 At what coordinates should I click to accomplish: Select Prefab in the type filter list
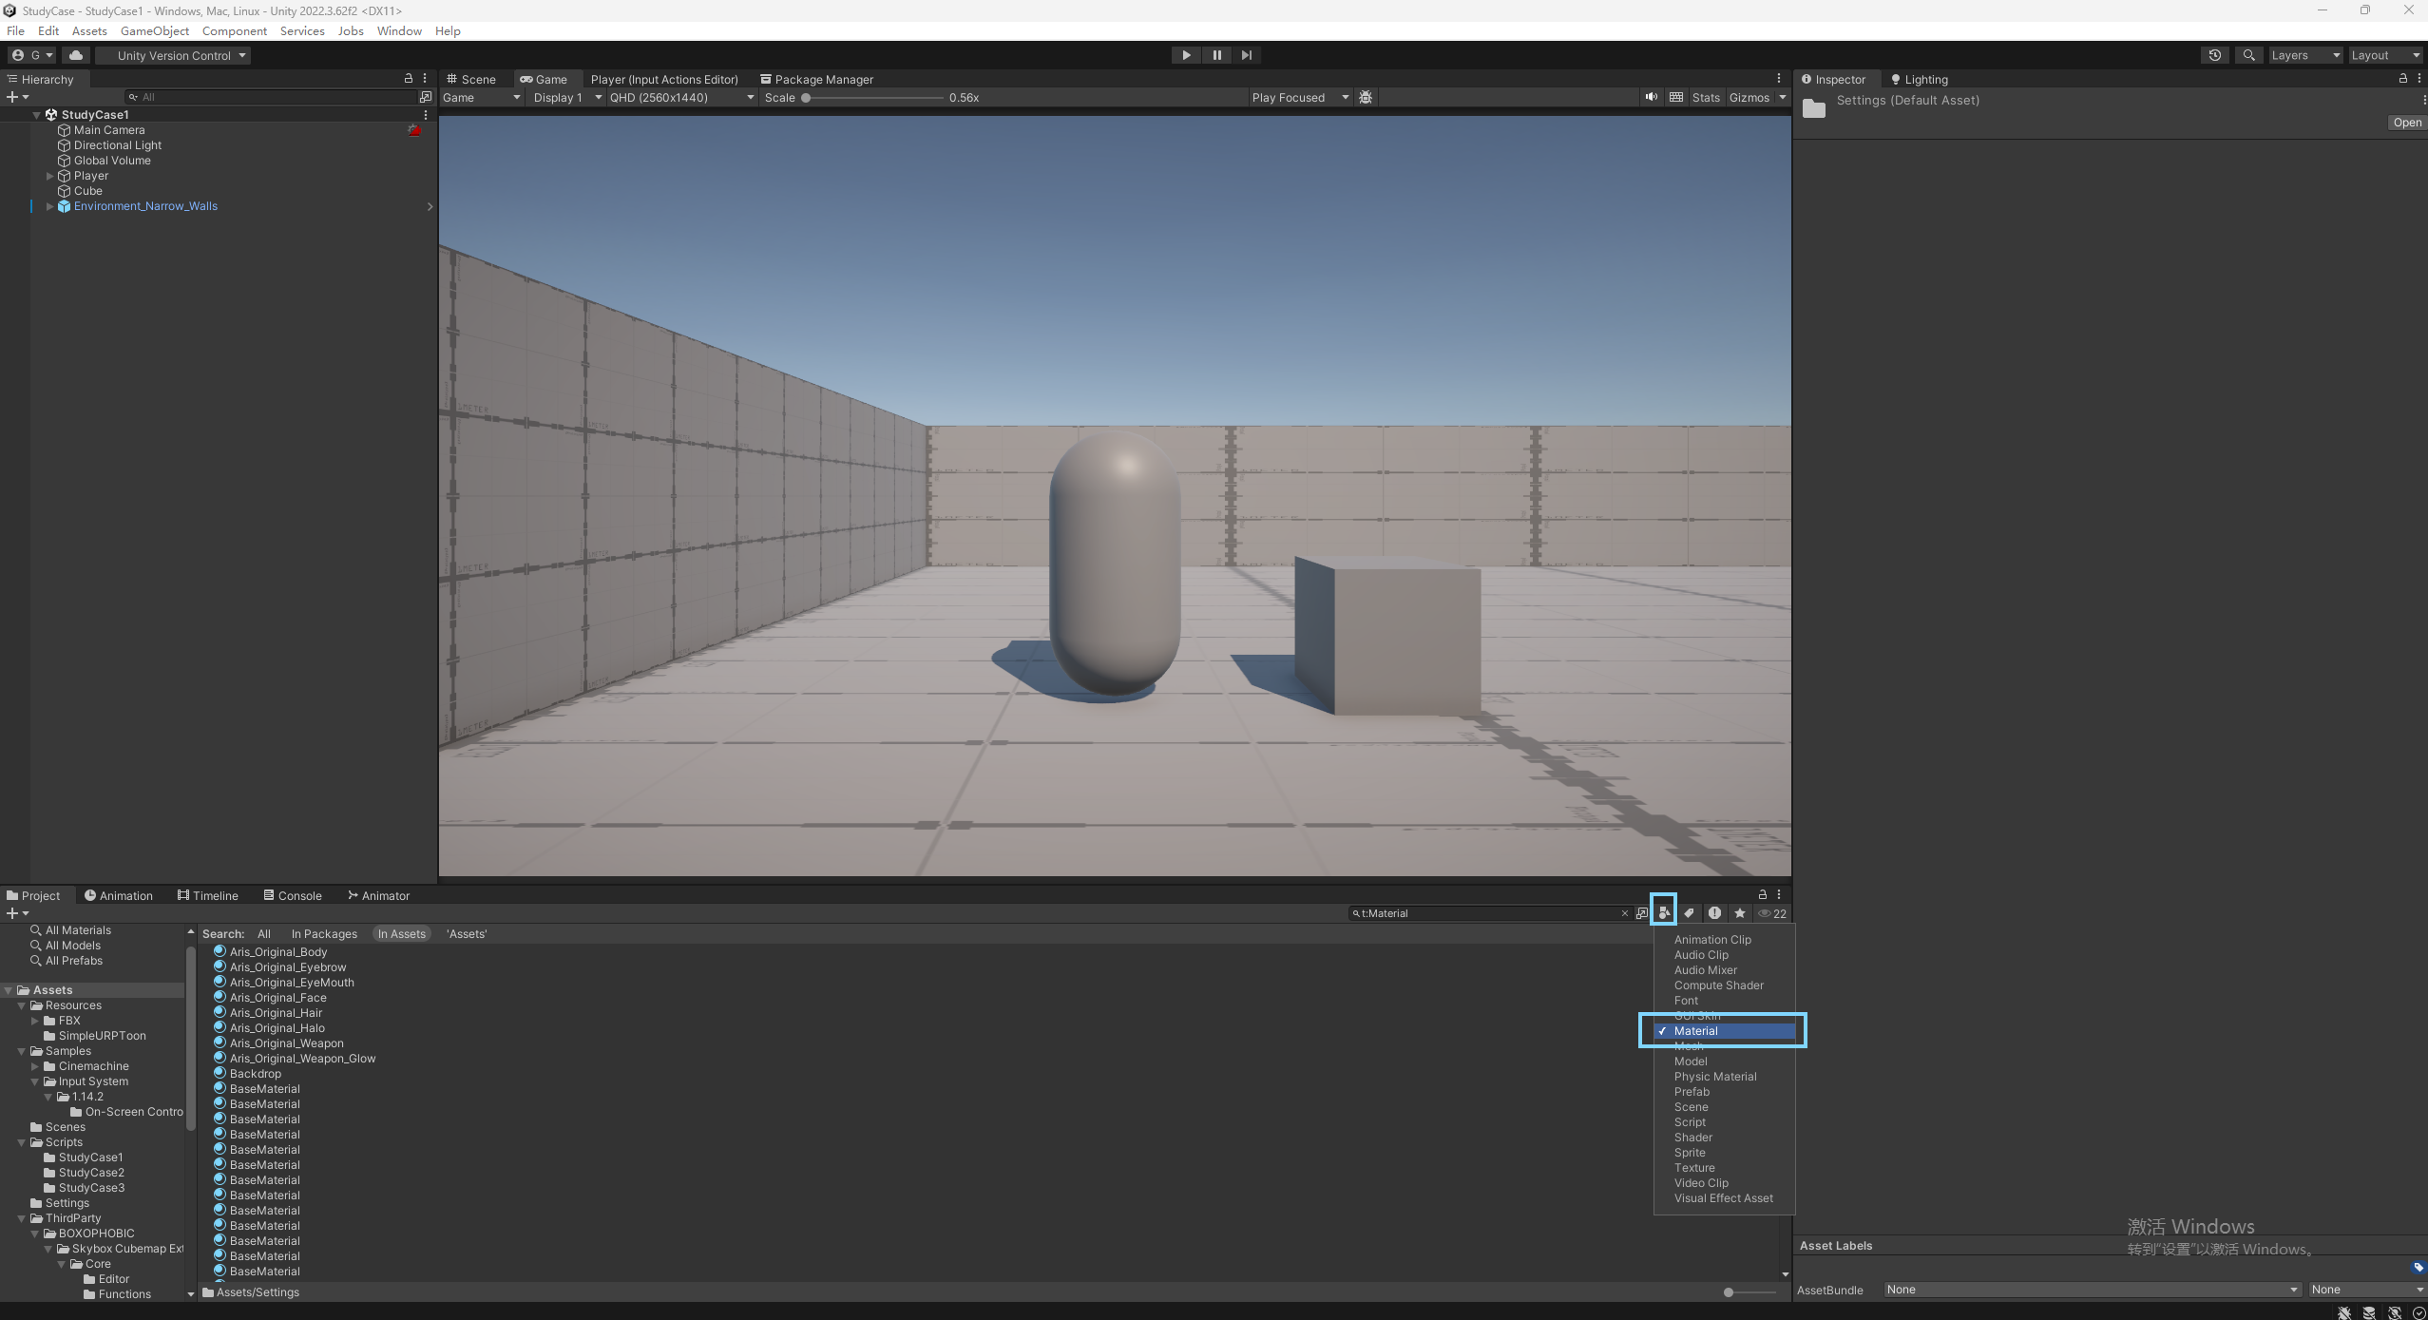click(x=1692, y=1092)
